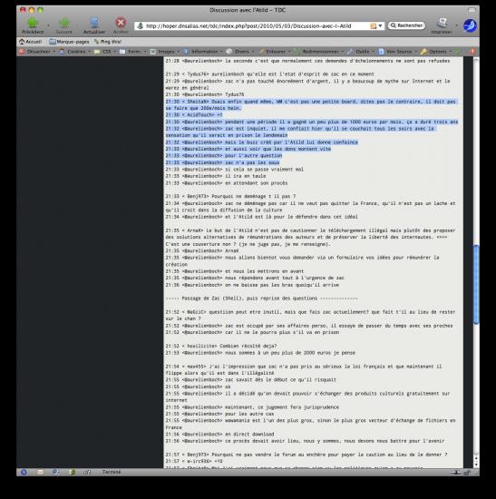The image size is (496, 499).
Task: Open the browser component icon in status bar
Action: coord(24,472)
